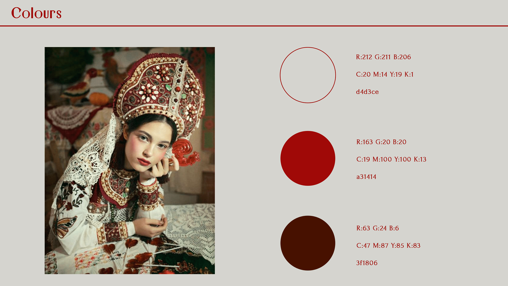Image resolution: width=508 pixels, height=286 pixels.
Task: Select the red a31414 colour circle
Action: [308, 158]
